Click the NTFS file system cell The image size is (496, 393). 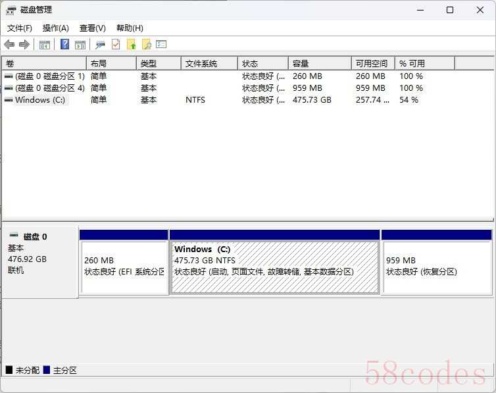[195, 100]
